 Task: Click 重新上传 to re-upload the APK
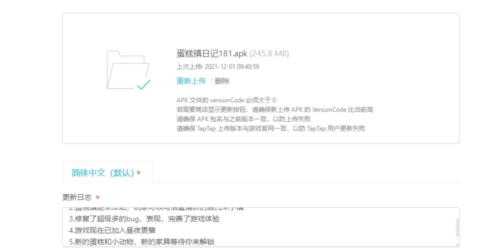[x=191, y=81]
